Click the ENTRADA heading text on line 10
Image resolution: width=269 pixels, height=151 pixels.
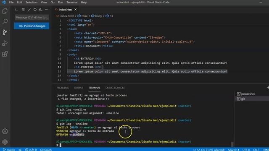point(87,59)
